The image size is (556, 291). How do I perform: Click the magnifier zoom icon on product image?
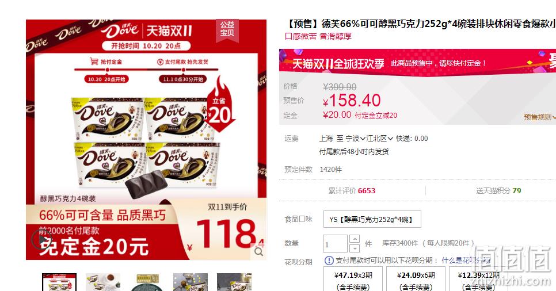(x=259, y=252)
